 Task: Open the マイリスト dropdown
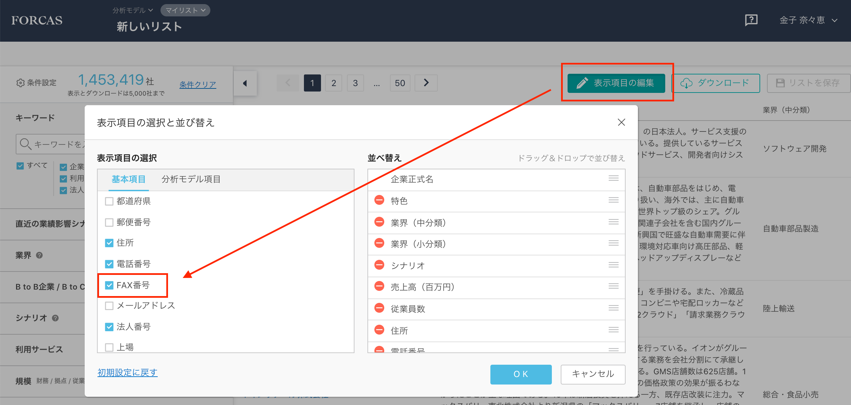click(x=185, y=10)
